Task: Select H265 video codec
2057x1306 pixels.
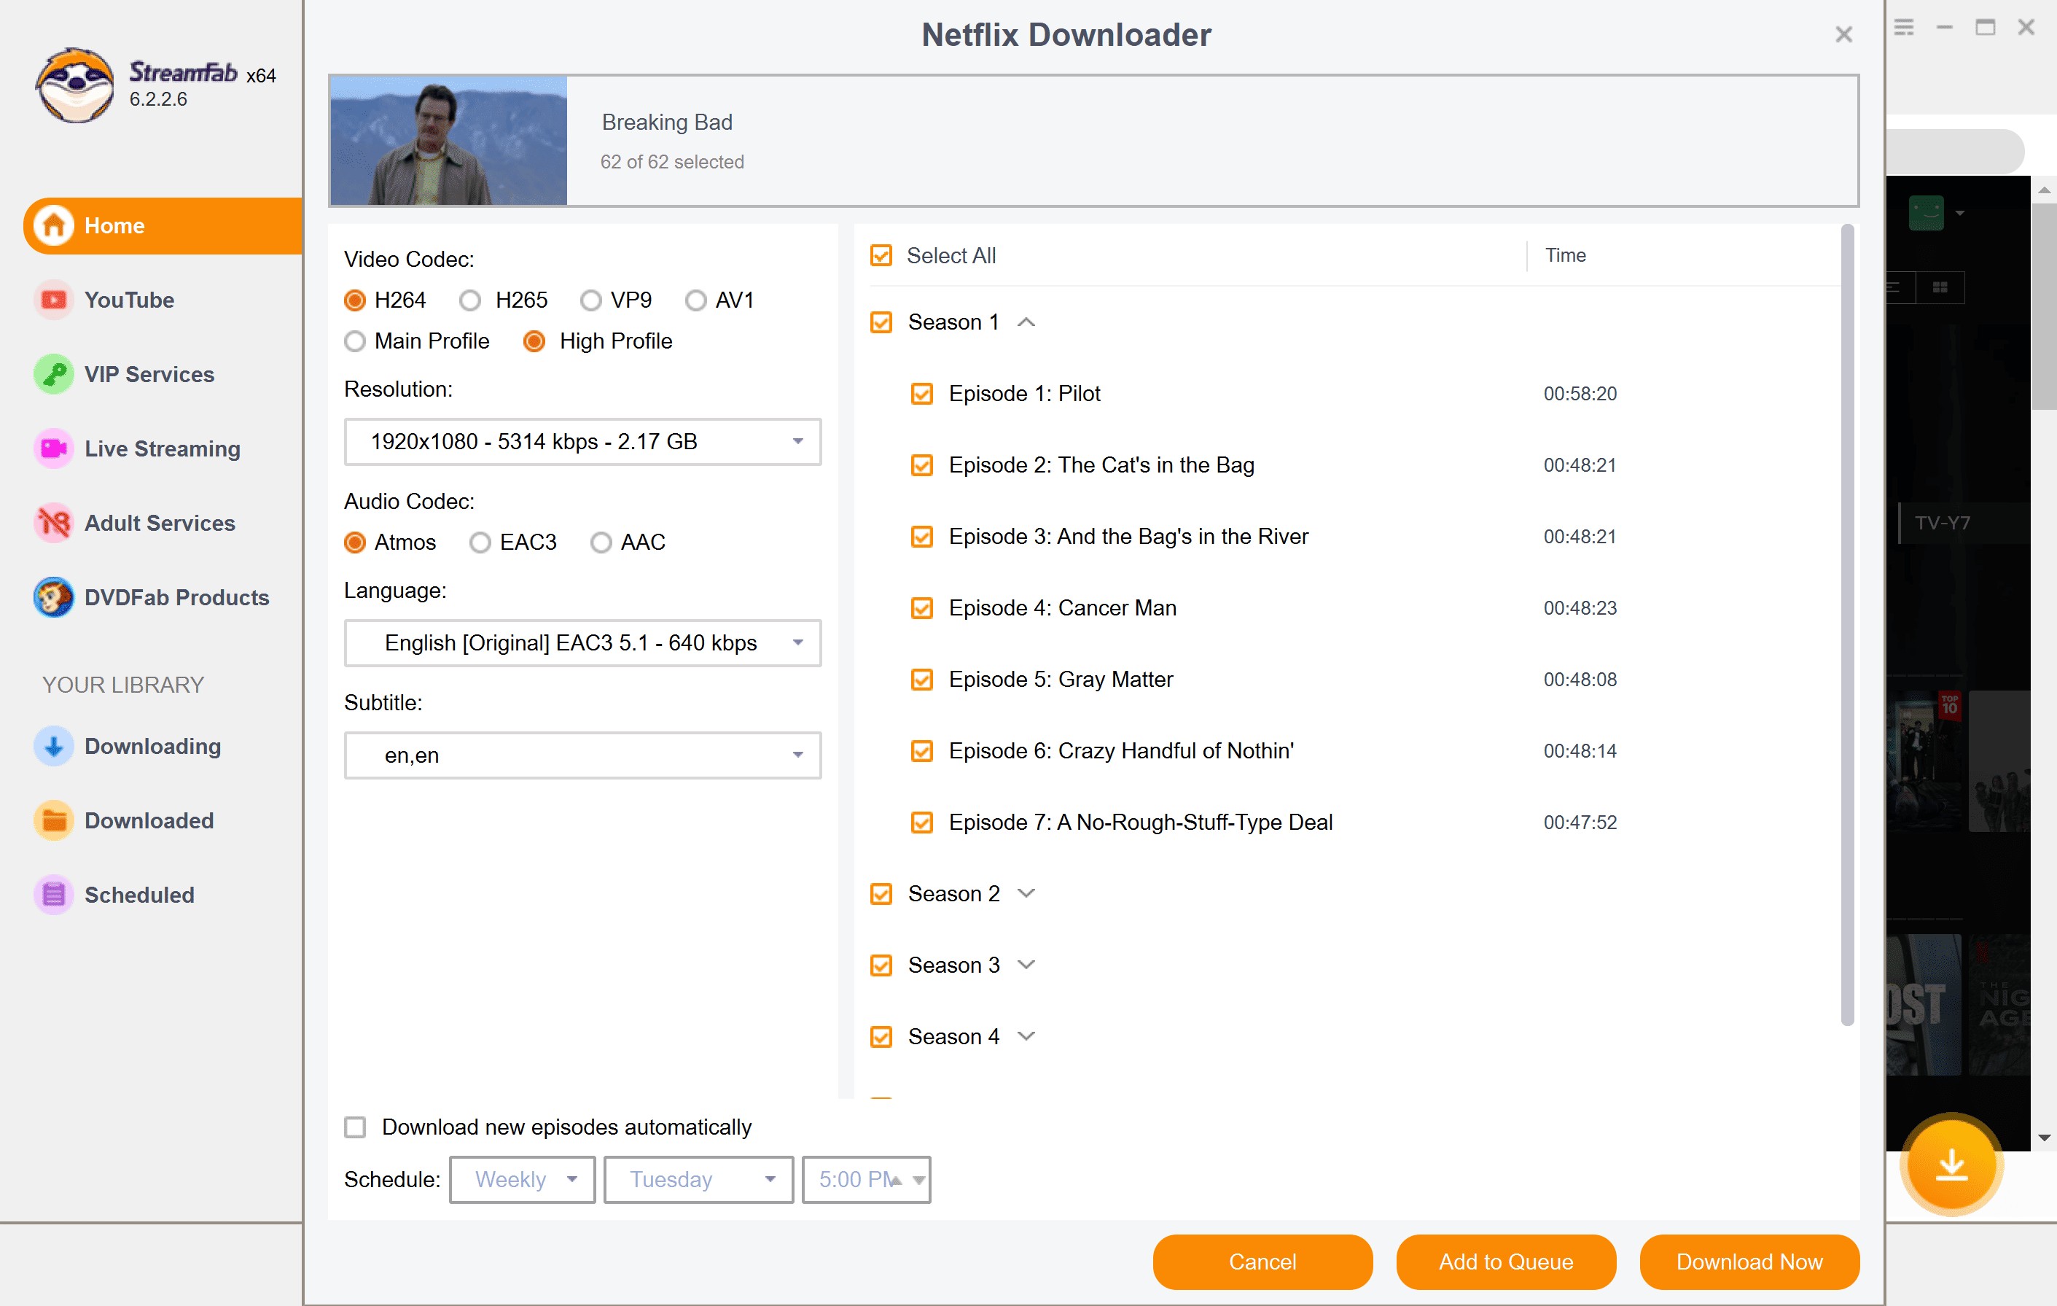Action: coord(470,301)
